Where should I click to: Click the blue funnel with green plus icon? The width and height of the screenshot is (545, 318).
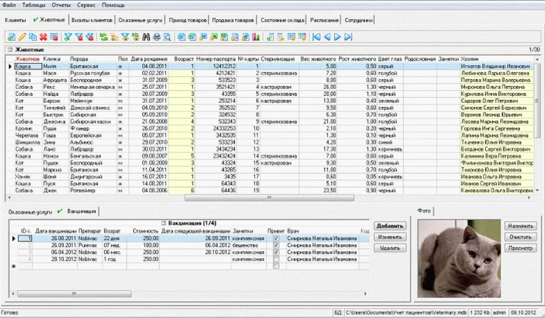68,37
